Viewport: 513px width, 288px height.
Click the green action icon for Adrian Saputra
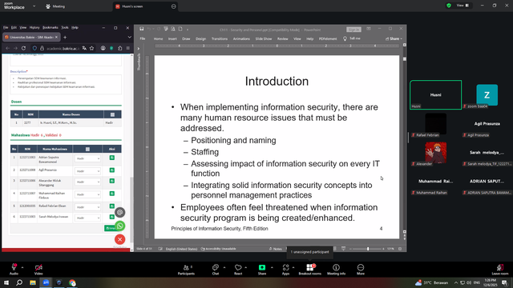click(112, 158)
